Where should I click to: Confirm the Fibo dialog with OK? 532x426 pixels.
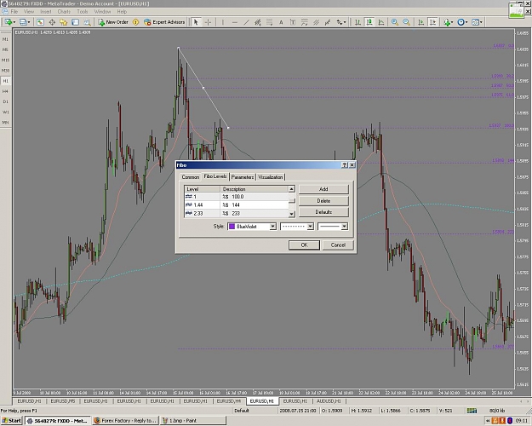(304, 245)
